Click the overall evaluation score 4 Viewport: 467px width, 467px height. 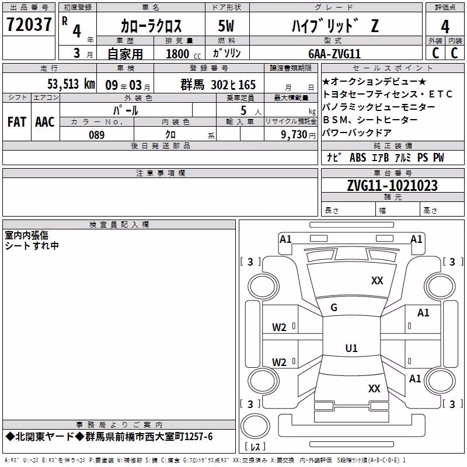tap(445, 26)
